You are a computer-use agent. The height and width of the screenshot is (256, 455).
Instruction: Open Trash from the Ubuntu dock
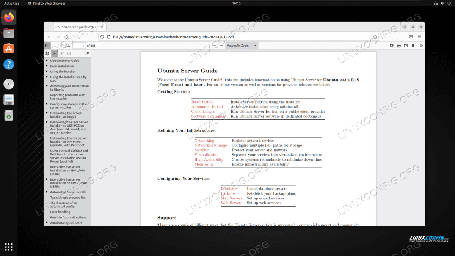pyautogui.click(x=9, y=115)
